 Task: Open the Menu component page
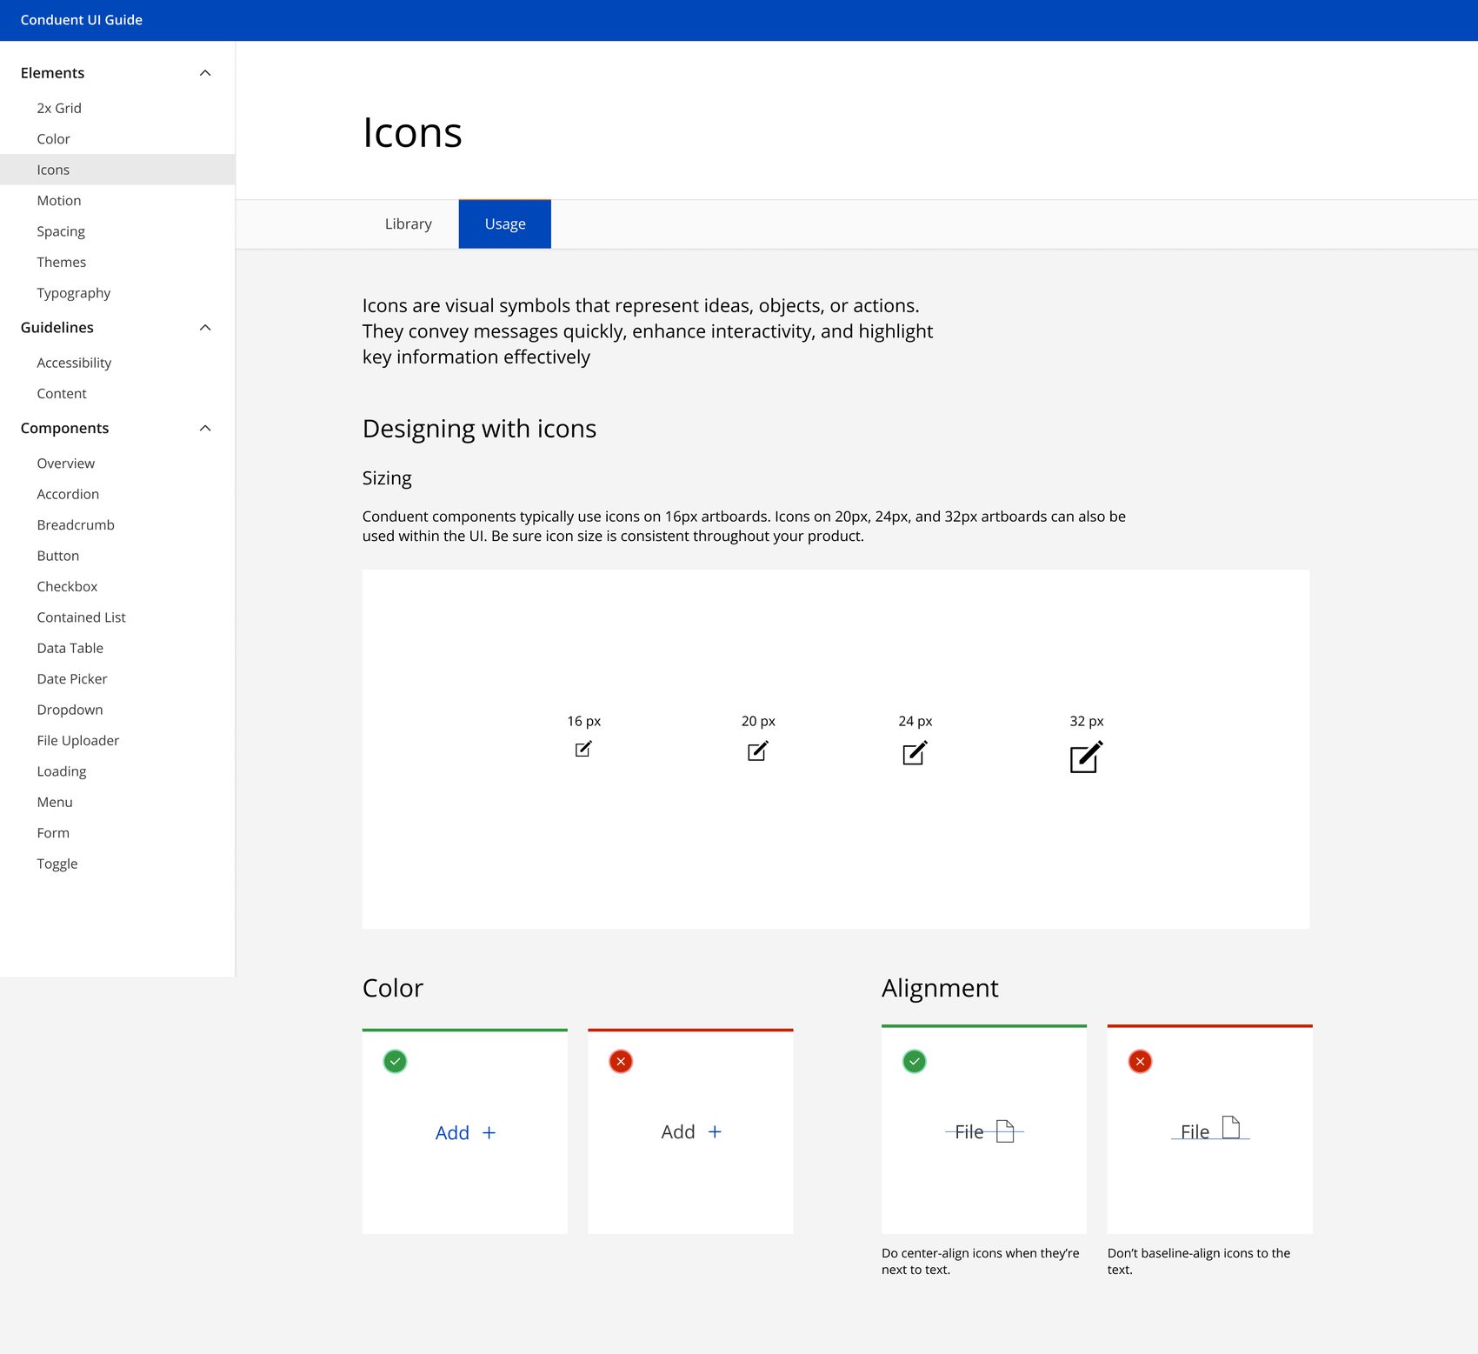click(117, 802)
